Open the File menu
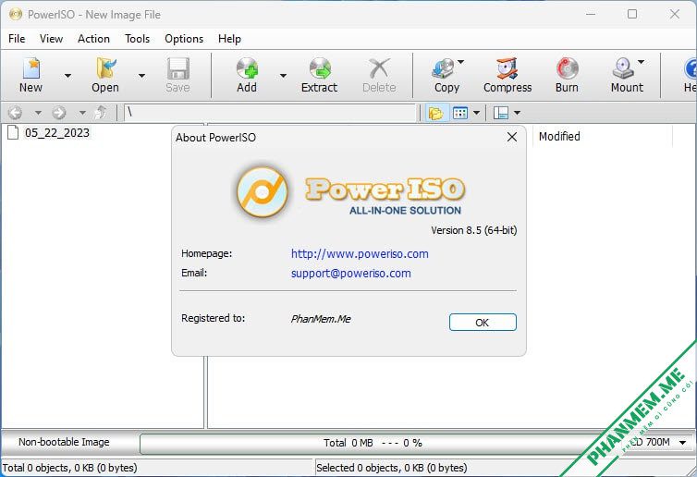This screenshot has width=697, height=477. [x=17, y=39]
